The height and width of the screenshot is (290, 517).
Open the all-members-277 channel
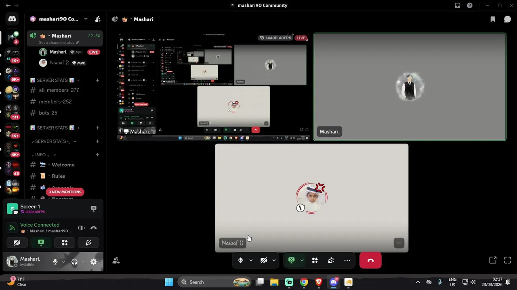click(x=65, y=90)
